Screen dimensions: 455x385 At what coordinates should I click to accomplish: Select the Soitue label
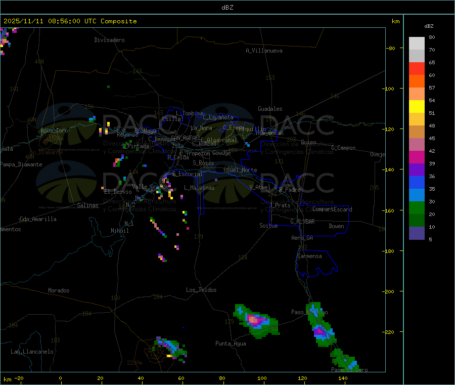pyautogui.click(x=269, y=226)
